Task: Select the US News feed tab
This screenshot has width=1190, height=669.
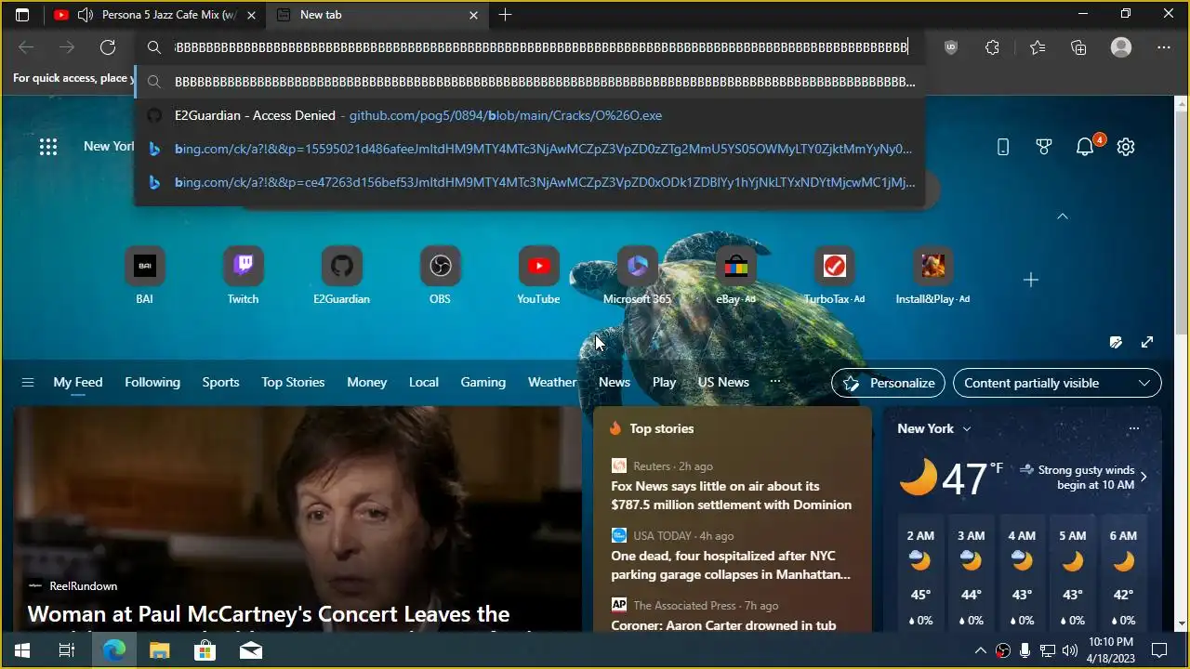Action: [723, 382]
